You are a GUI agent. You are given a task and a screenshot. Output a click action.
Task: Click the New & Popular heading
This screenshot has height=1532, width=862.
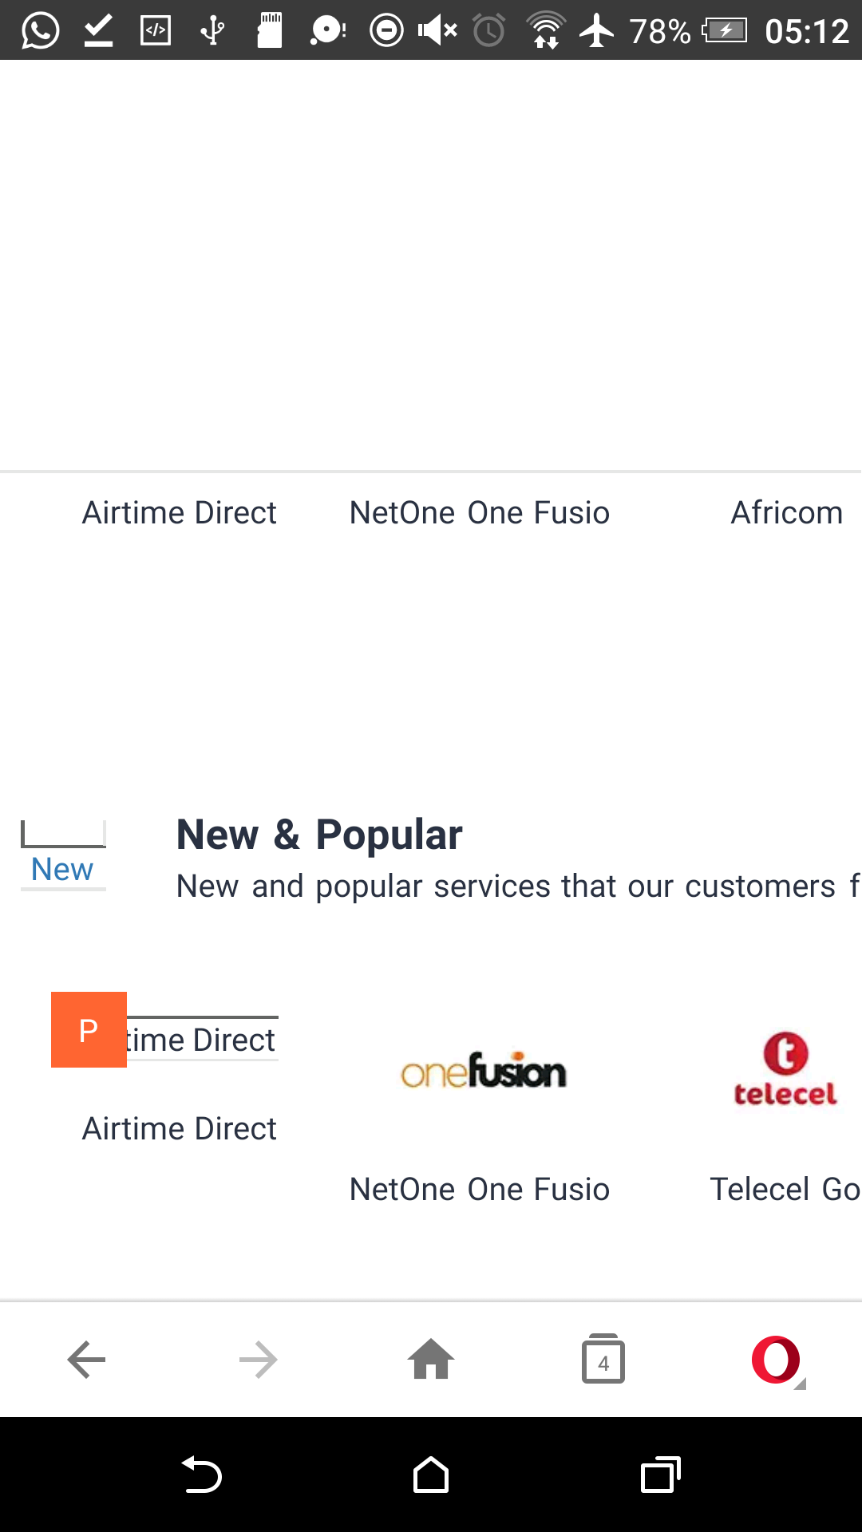tap(318, 834)
